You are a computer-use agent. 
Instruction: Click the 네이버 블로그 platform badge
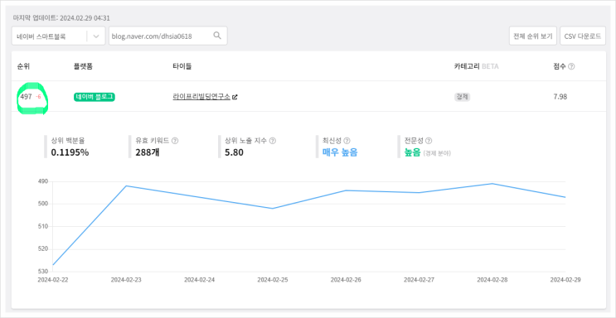95,97
